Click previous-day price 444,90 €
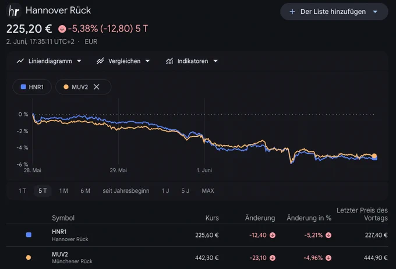The height and width of the screenshot is (269, 396). 376,258
